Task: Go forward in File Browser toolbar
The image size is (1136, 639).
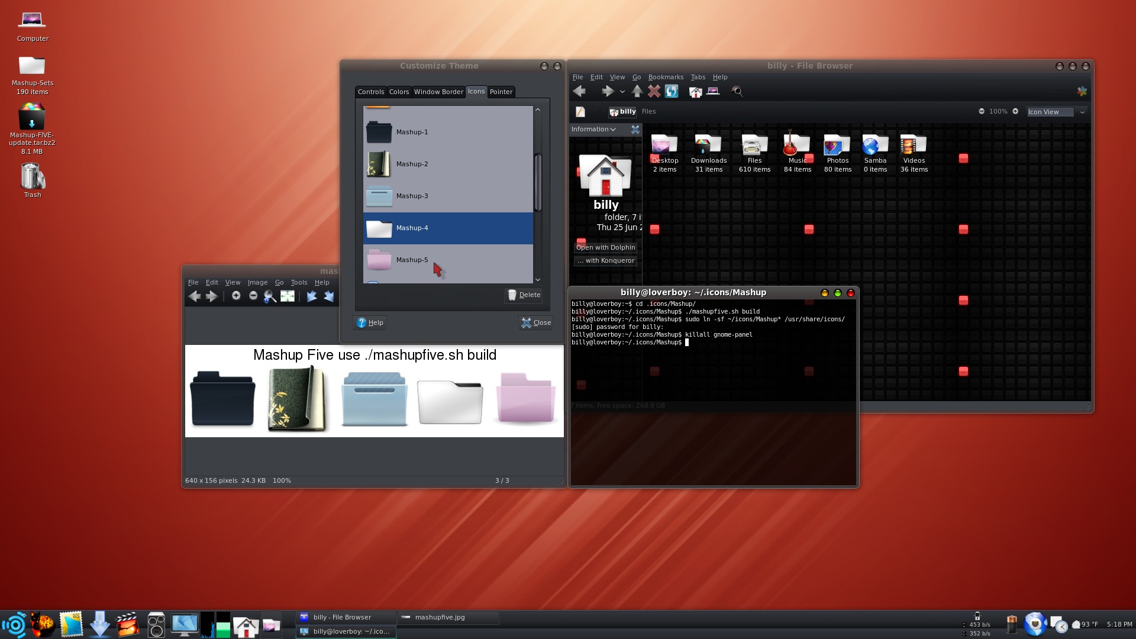Action: (608, 91)
